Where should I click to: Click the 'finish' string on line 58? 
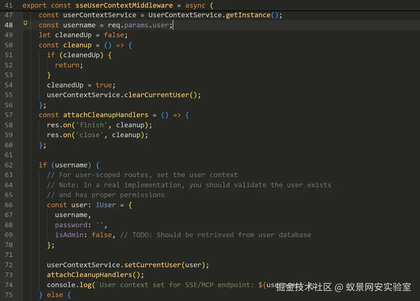coord(91,125)
